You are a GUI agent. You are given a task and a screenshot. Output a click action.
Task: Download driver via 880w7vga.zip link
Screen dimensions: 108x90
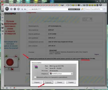point(85,58)
